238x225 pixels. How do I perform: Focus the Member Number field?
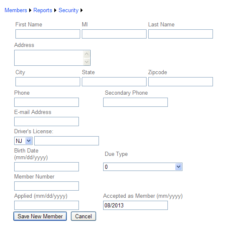(46, 186)
